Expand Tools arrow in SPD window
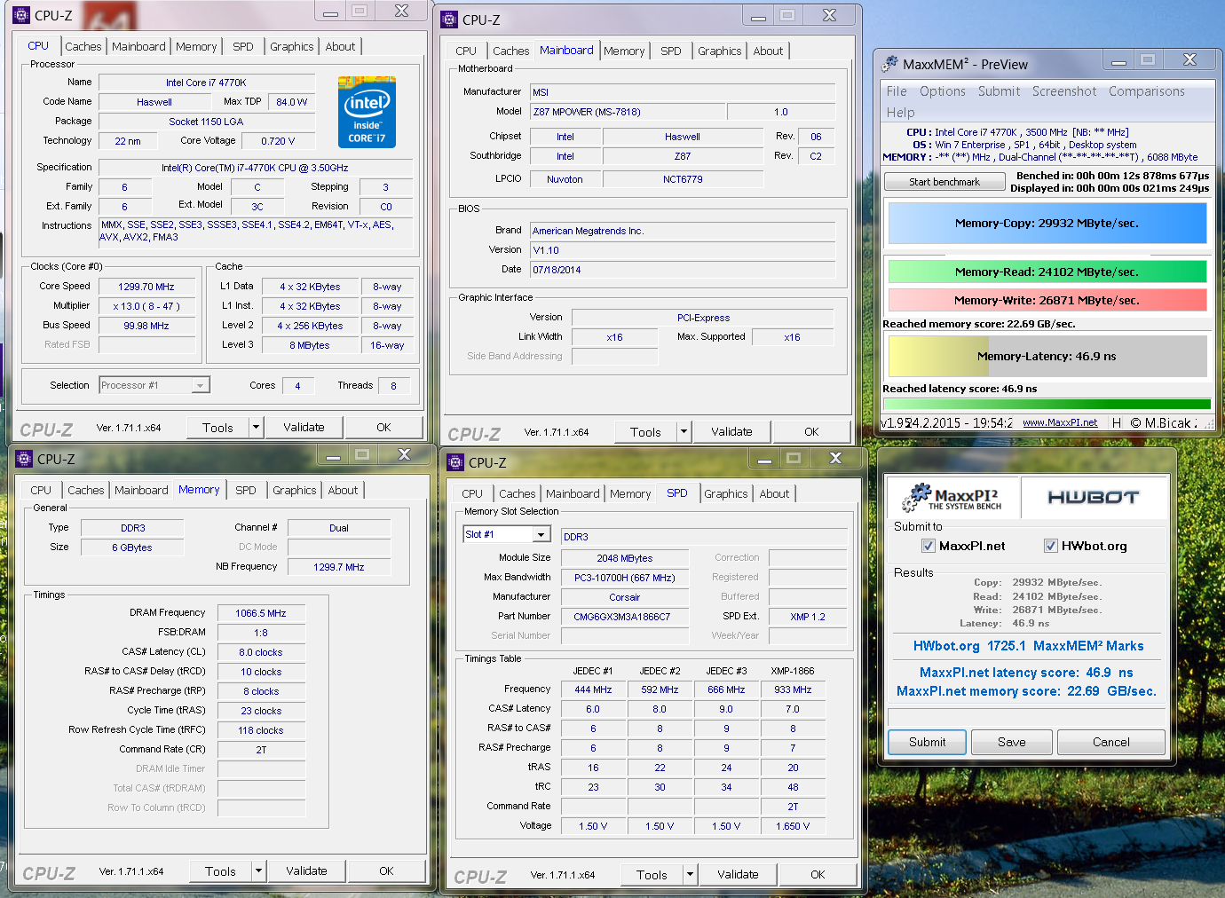This screenshot has width=1225, height=898. point(690,874)
